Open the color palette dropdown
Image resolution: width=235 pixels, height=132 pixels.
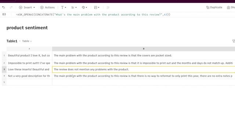point(84,7)
